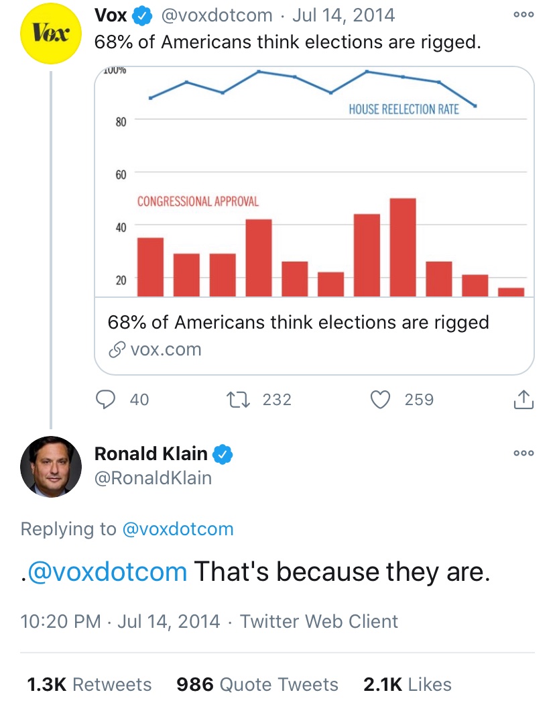Open more options on the Vox tweet
555x713 pixels.
(523, 15)
